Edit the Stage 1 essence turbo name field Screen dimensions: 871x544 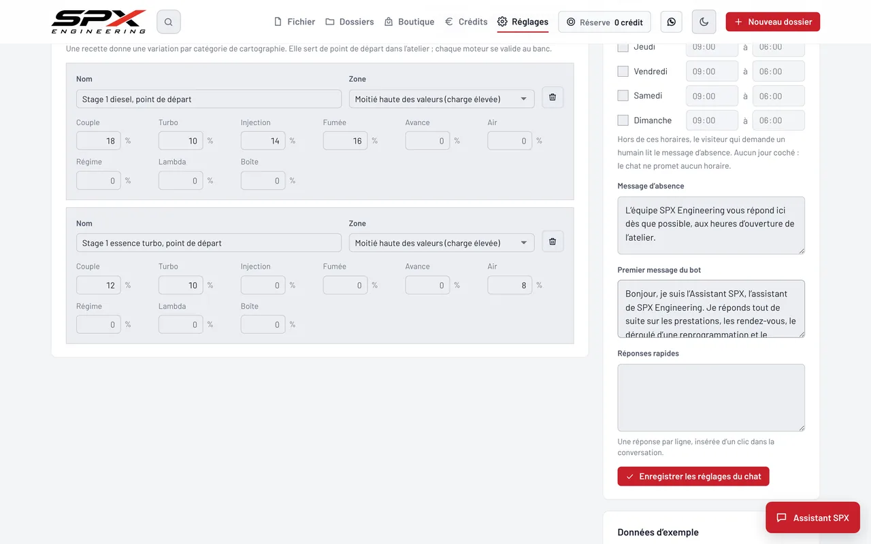[209, 243]
